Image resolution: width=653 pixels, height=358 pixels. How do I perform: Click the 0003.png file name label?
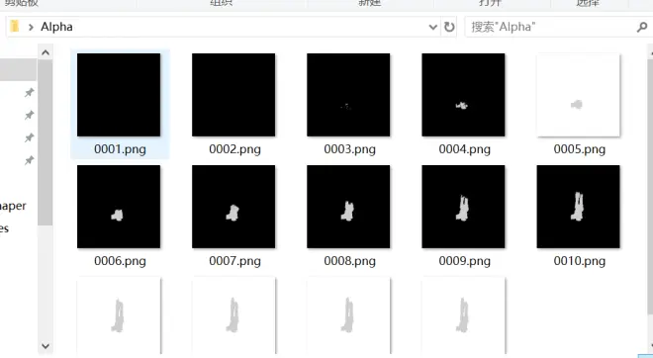point(350,149)
